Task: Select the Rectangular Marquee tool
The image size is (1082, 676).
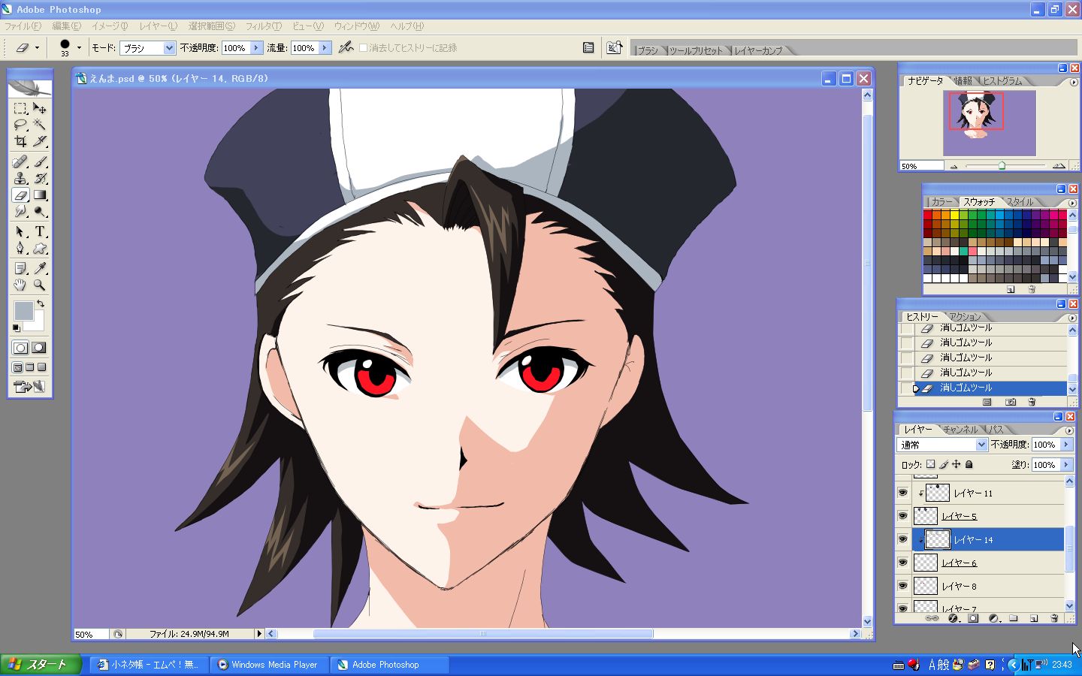Action: tap(20, 108)
